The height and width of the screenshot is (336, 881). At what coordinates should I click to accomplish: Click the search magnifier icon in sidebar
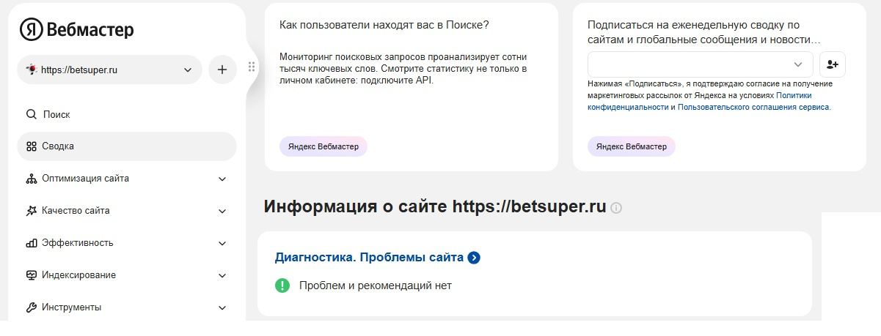(31, 114)
